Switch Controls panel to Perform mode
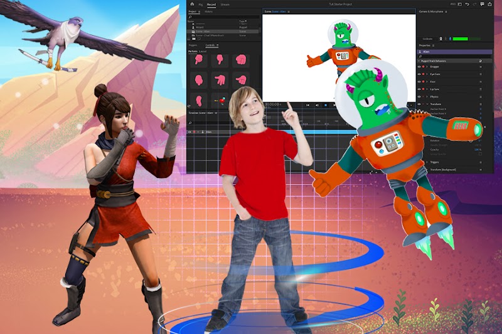502x334 pixels. click(x=193, y=51)
